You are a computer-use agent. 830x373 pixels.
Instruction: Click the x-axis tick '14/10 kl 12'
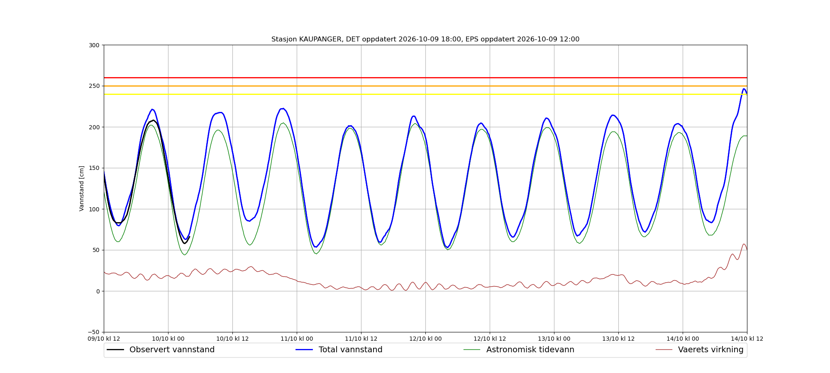tap(747, 339)
